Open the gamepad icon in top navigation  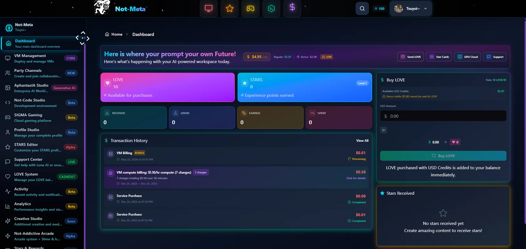coord(250,8)
